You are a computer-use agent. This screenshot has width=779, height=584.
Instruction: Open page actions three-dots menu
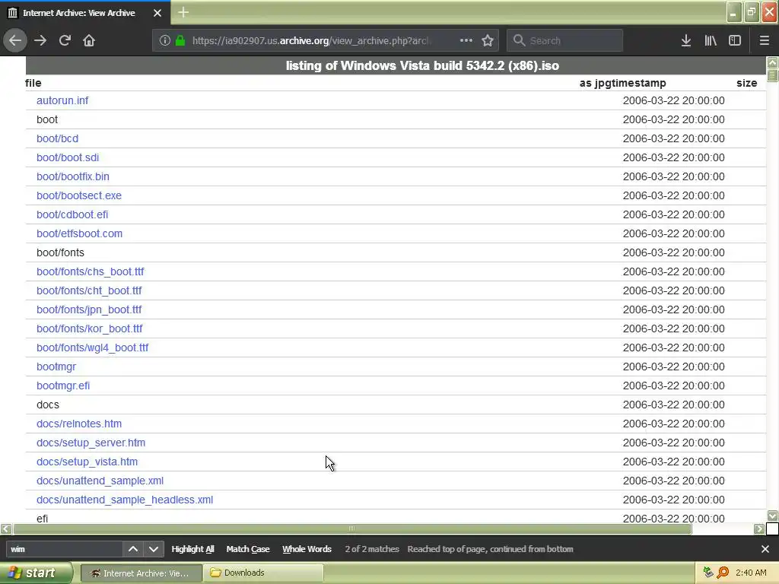pyautogui.click(x=466, y=40)
